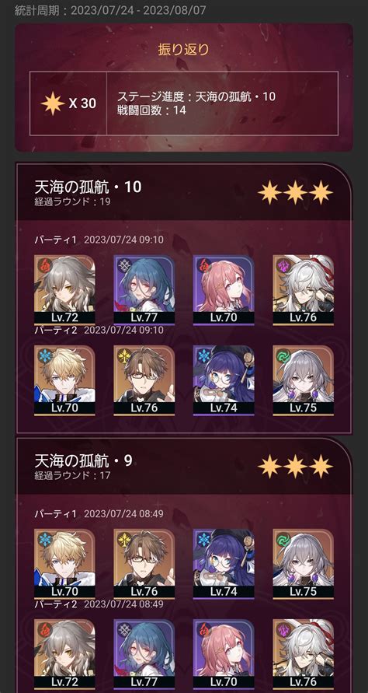Select the glasses-wearing Lv.76 portrait in stage 10 Party 2
The height and width of the screenshot is (693, 368).
[144, 380]
